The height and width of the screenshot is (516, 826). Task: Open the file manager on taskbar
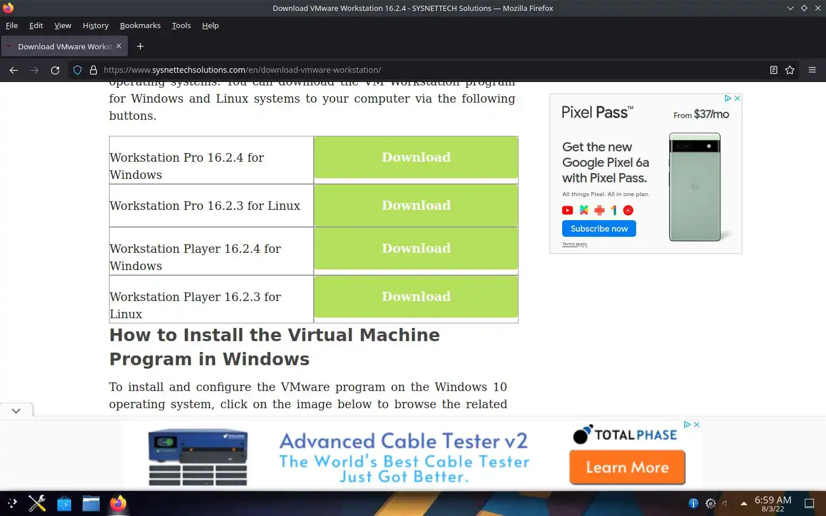(91, 503)
